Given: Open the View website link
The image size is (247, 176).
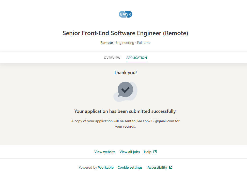Looking at the screenshot, I should (105, 152).
